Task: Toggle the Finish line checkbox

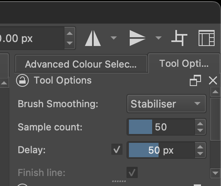Action: (x=132, y=172)
